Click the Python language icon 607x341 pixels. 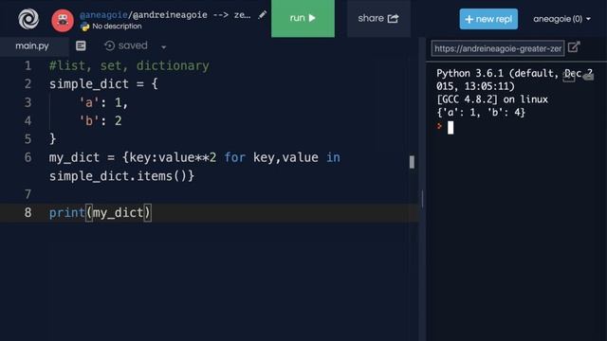(84, 27)
